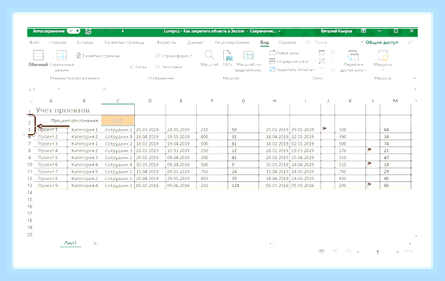The image size is (445, 281).
Task: Add a new sheet with plus button
Action: (x=95, y=243)
